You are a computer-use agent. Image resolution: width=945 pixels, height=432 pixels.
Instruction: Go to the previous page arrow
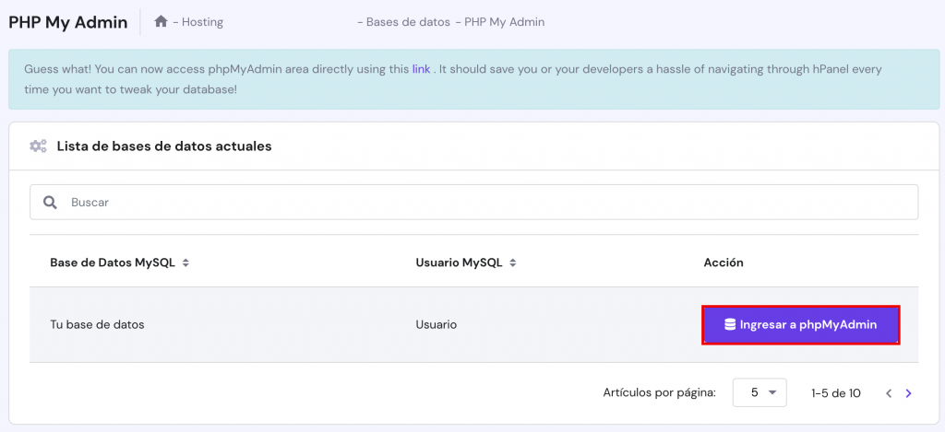point(889,393)
